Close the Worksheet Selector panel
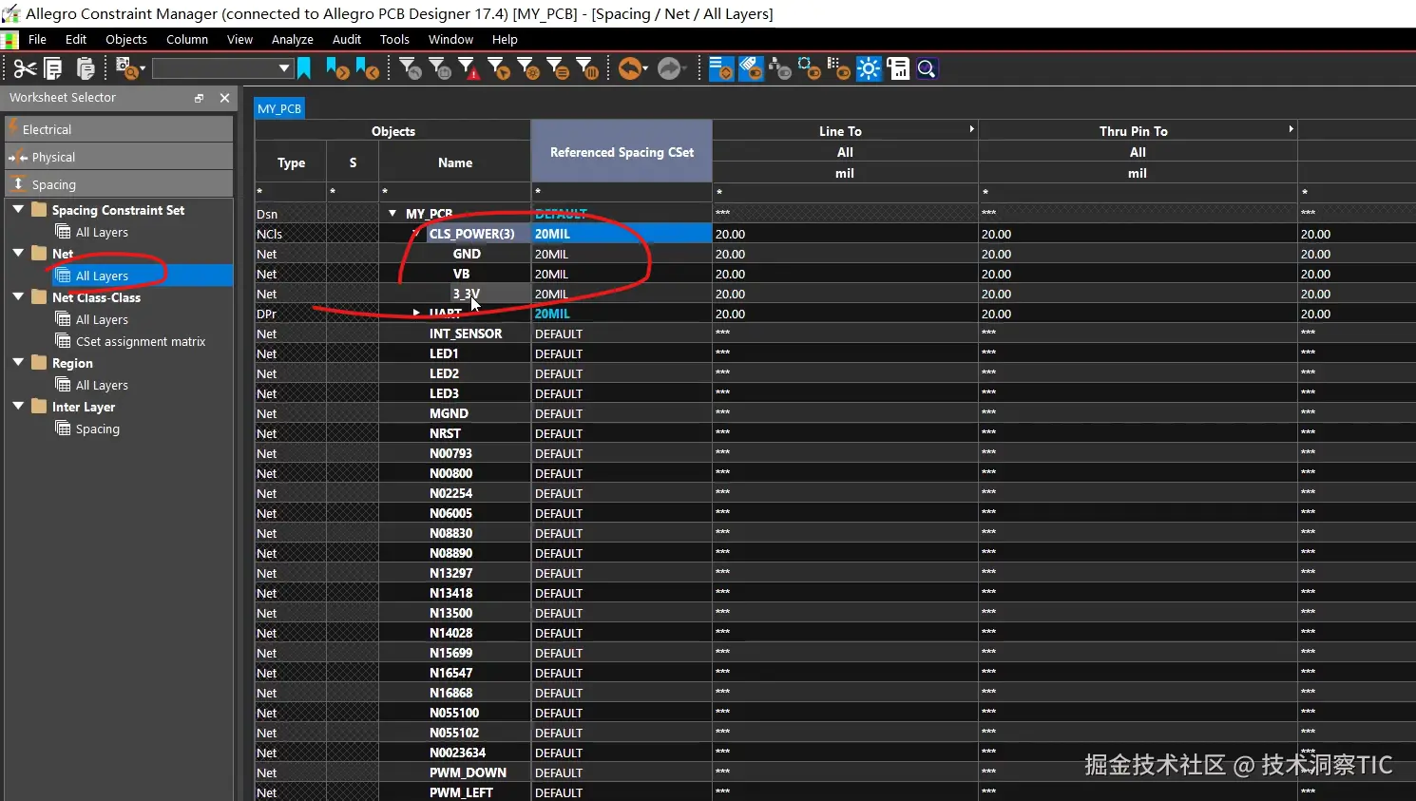This screenshot has height=801, width=1416. pyautogui.click(x=224, y=98)
